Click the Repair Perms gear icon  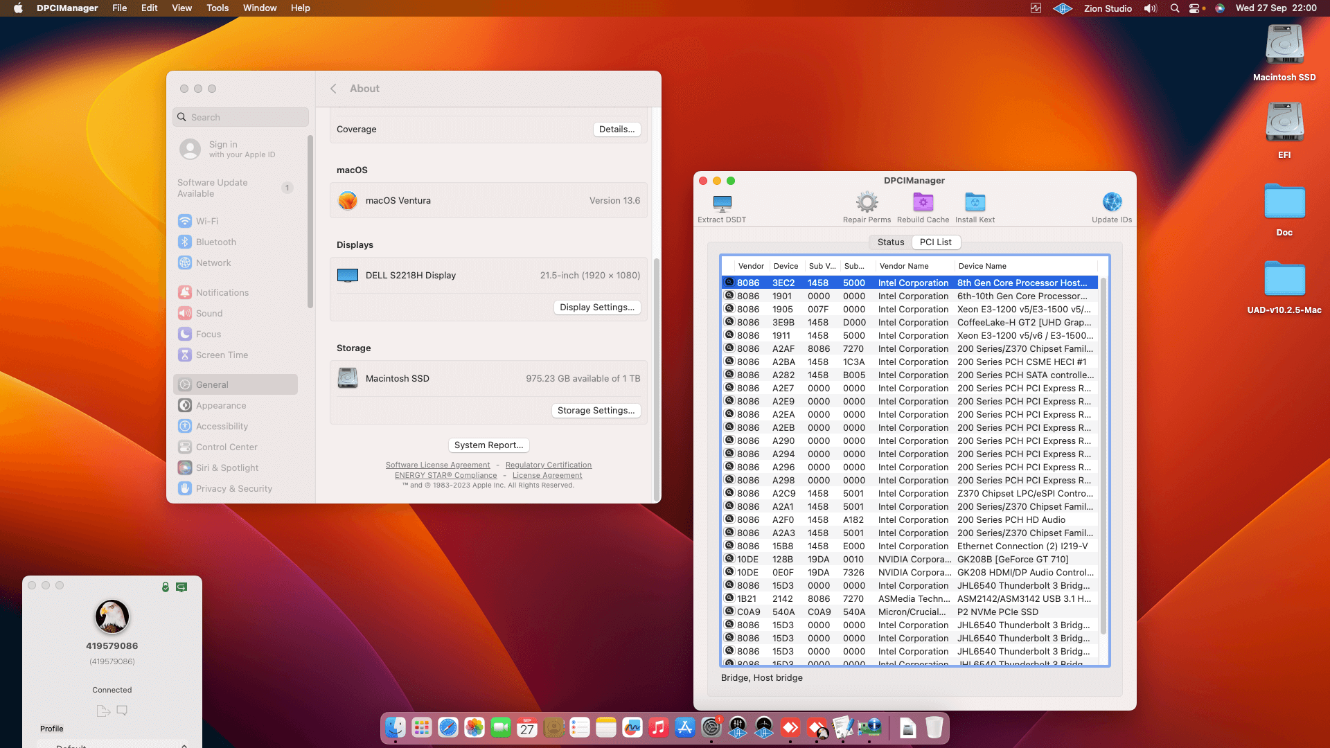pyautogui.click(x=867, y=202)
